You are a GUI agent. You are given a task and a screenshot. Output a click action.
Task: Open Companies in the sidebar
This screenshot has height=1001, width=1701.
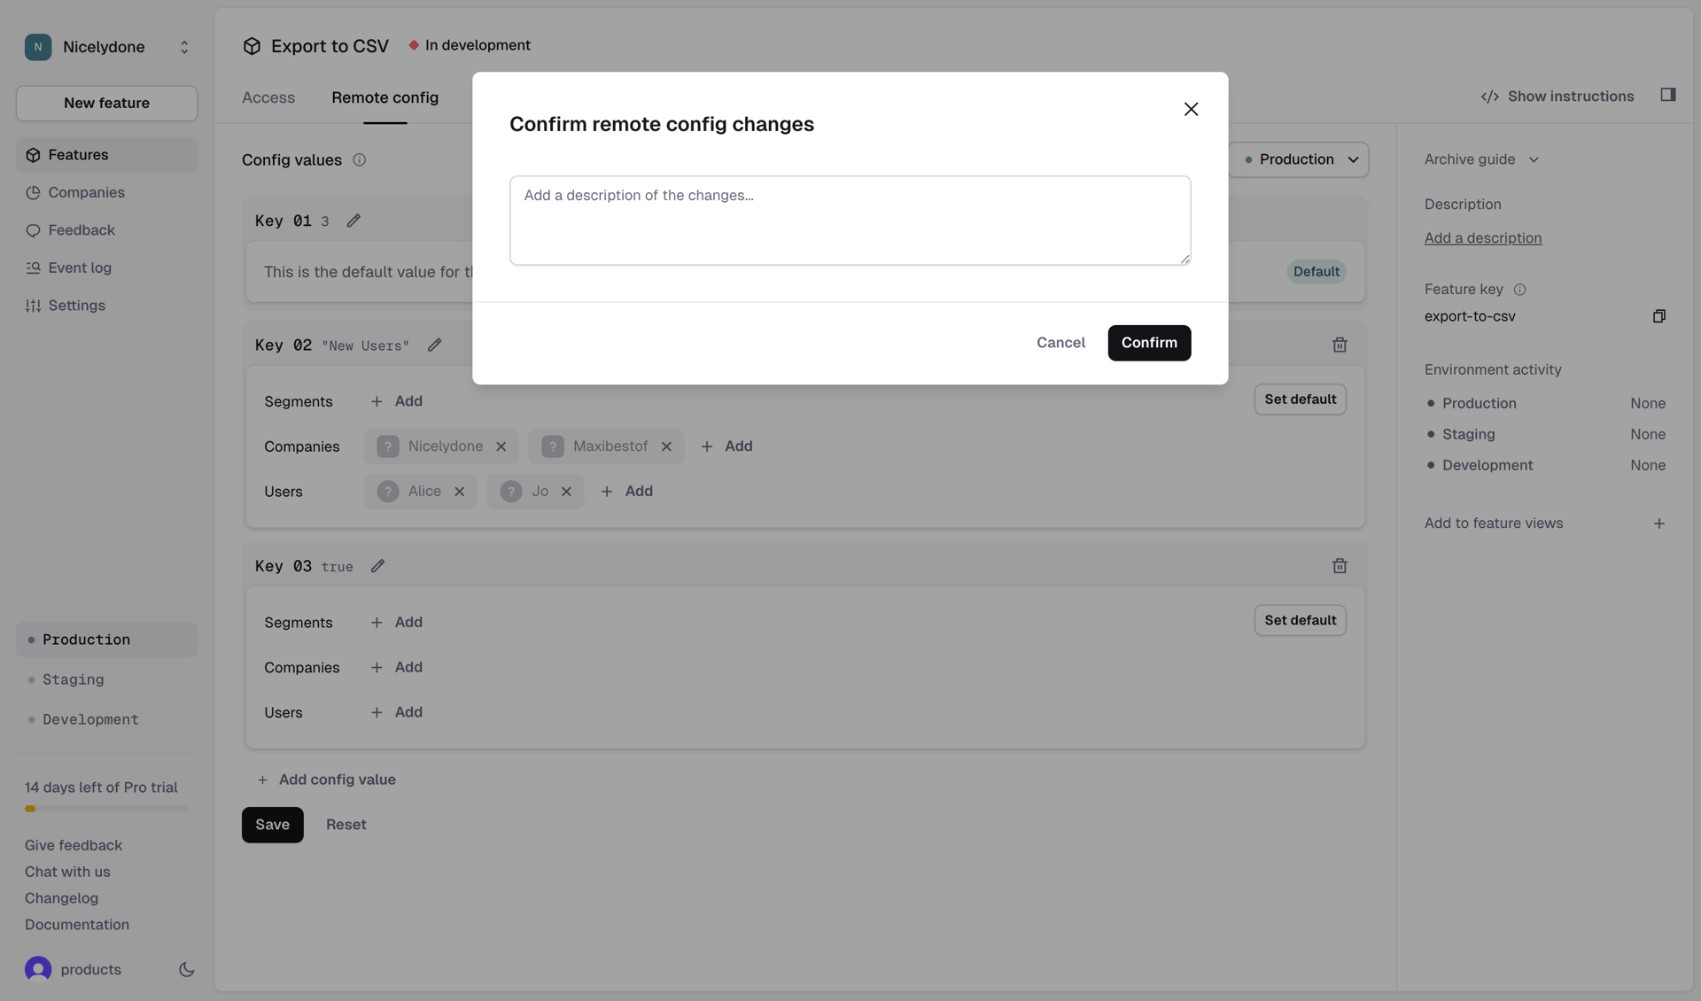[x=86, y=192]
